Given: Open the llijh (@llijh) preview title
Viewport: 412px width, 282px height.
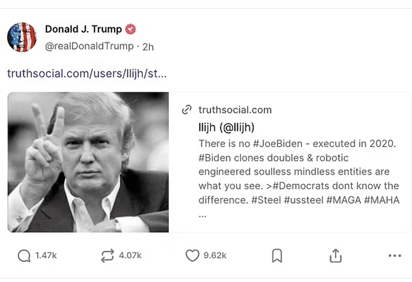Looking at the screenshot, I should point(226,127).
